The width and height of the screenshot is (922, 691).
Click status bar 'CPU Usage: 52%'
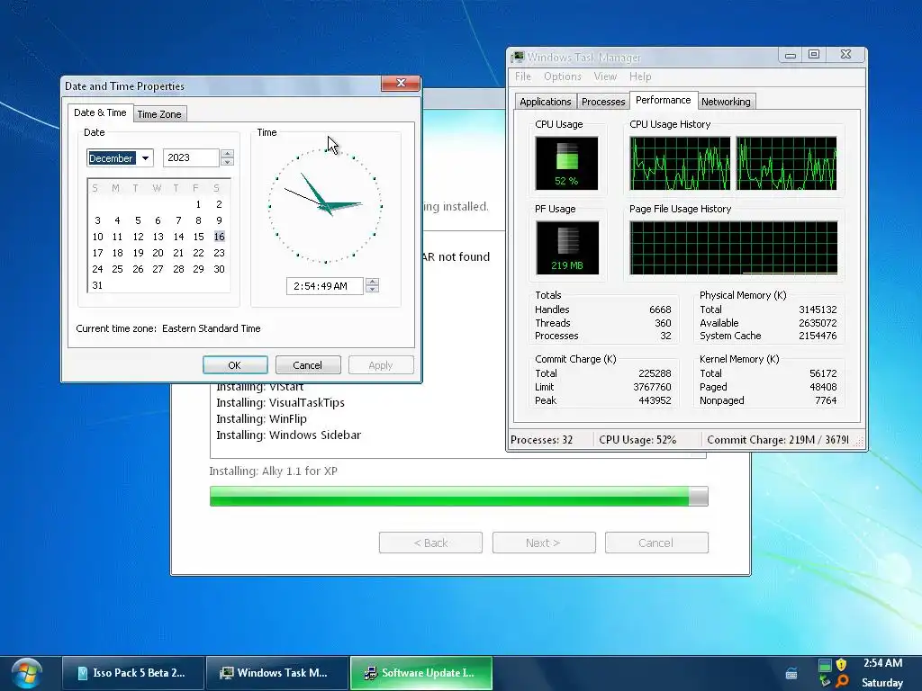point(637,439)
